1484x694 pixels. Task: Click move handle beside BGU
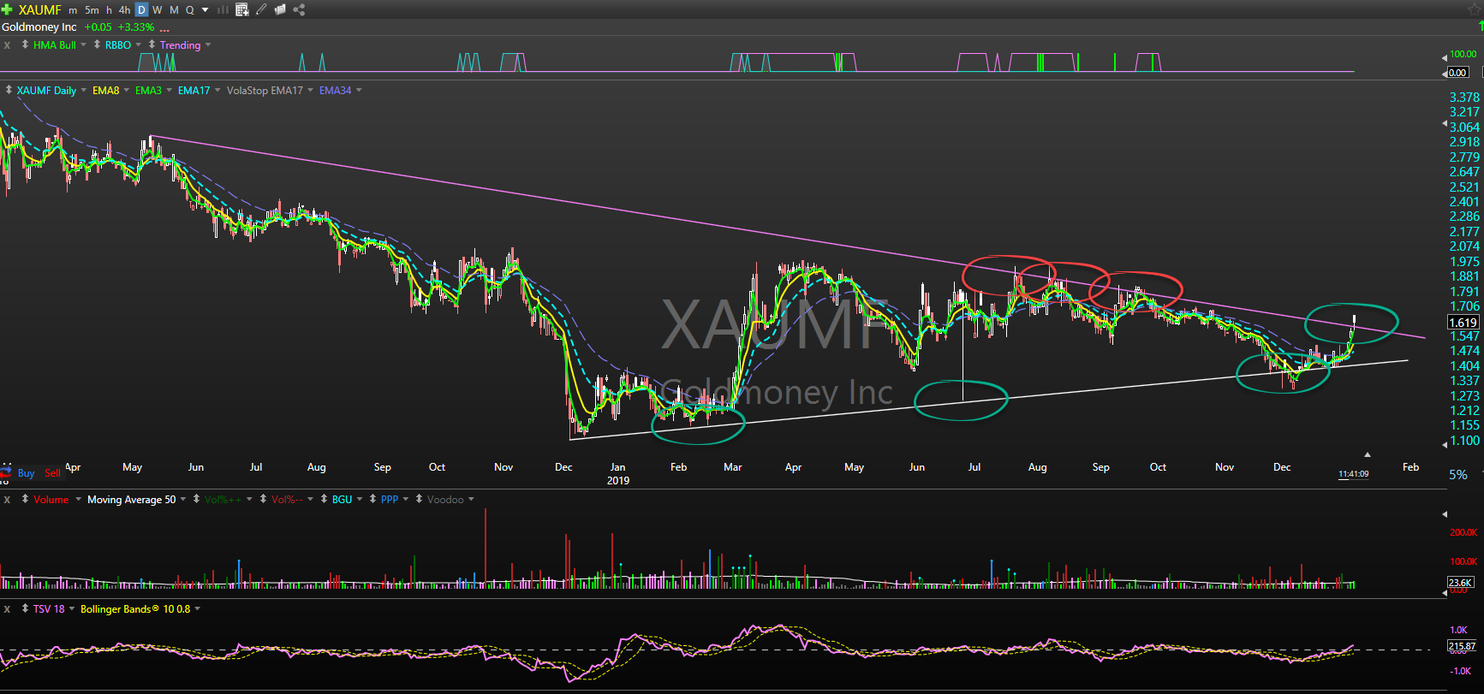(x=324, y=499)
